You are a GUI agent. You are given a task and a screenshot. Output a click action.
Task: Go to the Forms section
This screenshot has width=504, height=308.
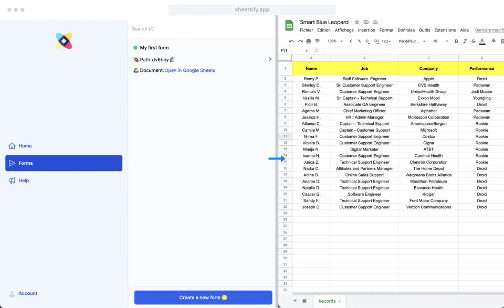64,163
